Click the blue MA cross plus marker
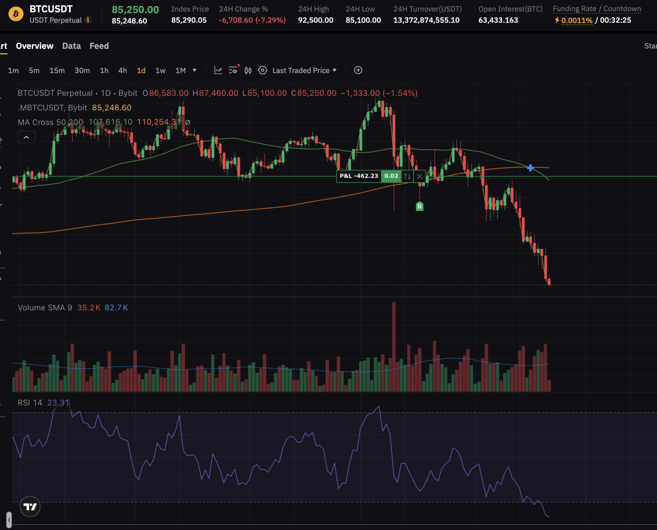The width and height of the screenshot is (657, 530). tap(530, 168)
